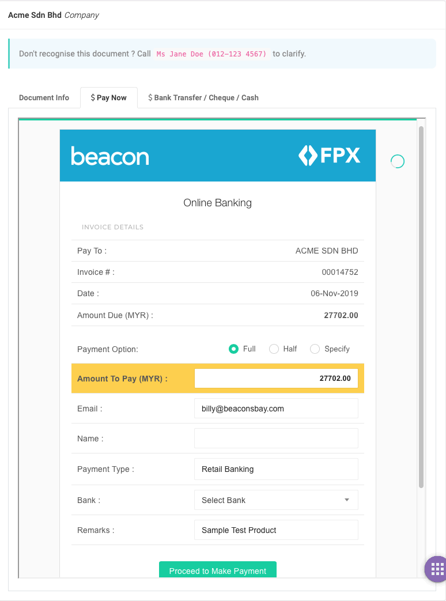
Task: Open the Payment Type field
Action: pos(276,469)
